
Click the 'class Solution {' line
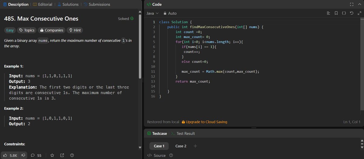176,22
